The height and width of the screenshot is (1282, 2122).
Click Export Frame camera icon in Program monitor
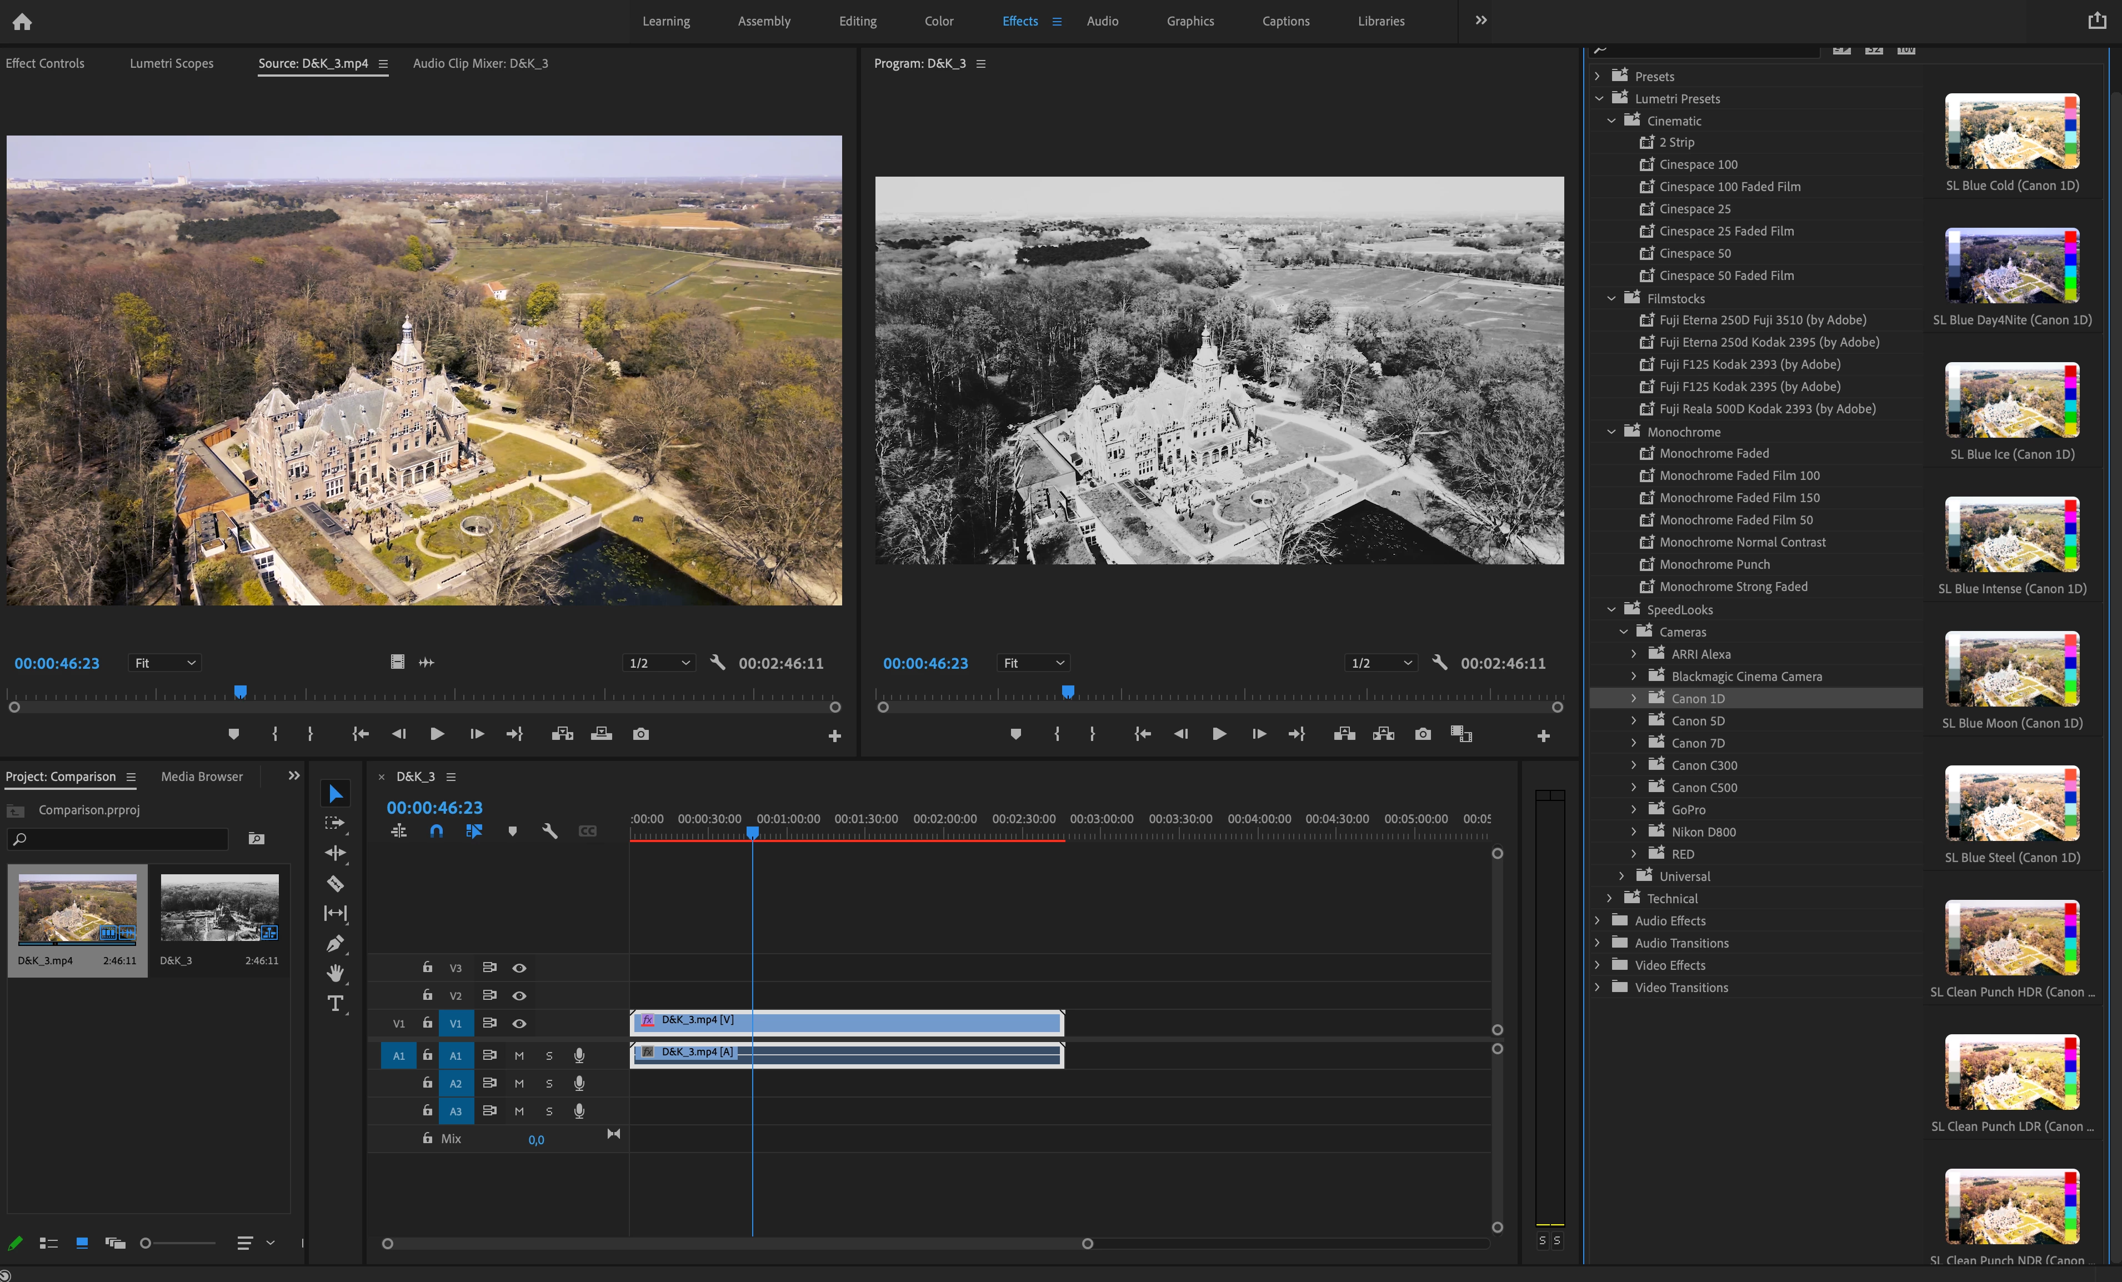pos(1423,734)
